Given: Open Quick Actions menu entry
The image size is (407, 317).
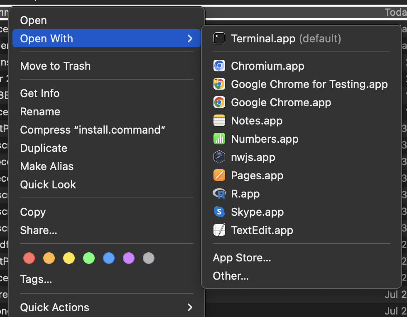Looking at the screenshot, I should (x=106, y=307).
